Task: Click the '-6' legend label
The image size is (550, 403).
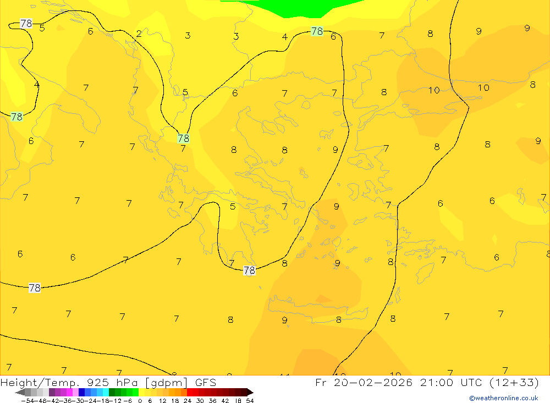Action: pos(128,401)
